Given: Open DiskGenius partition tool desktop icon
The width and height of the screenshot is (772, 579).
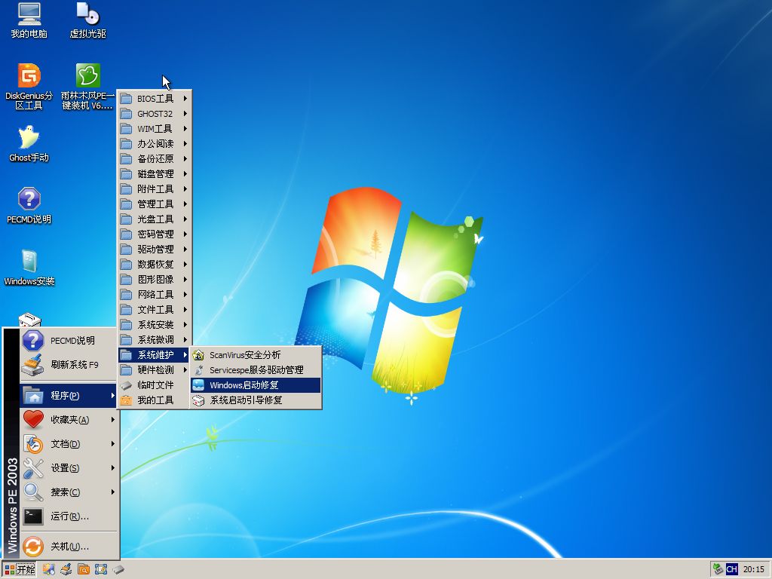Looking at the screenshot, I should [x=29, y=77].
